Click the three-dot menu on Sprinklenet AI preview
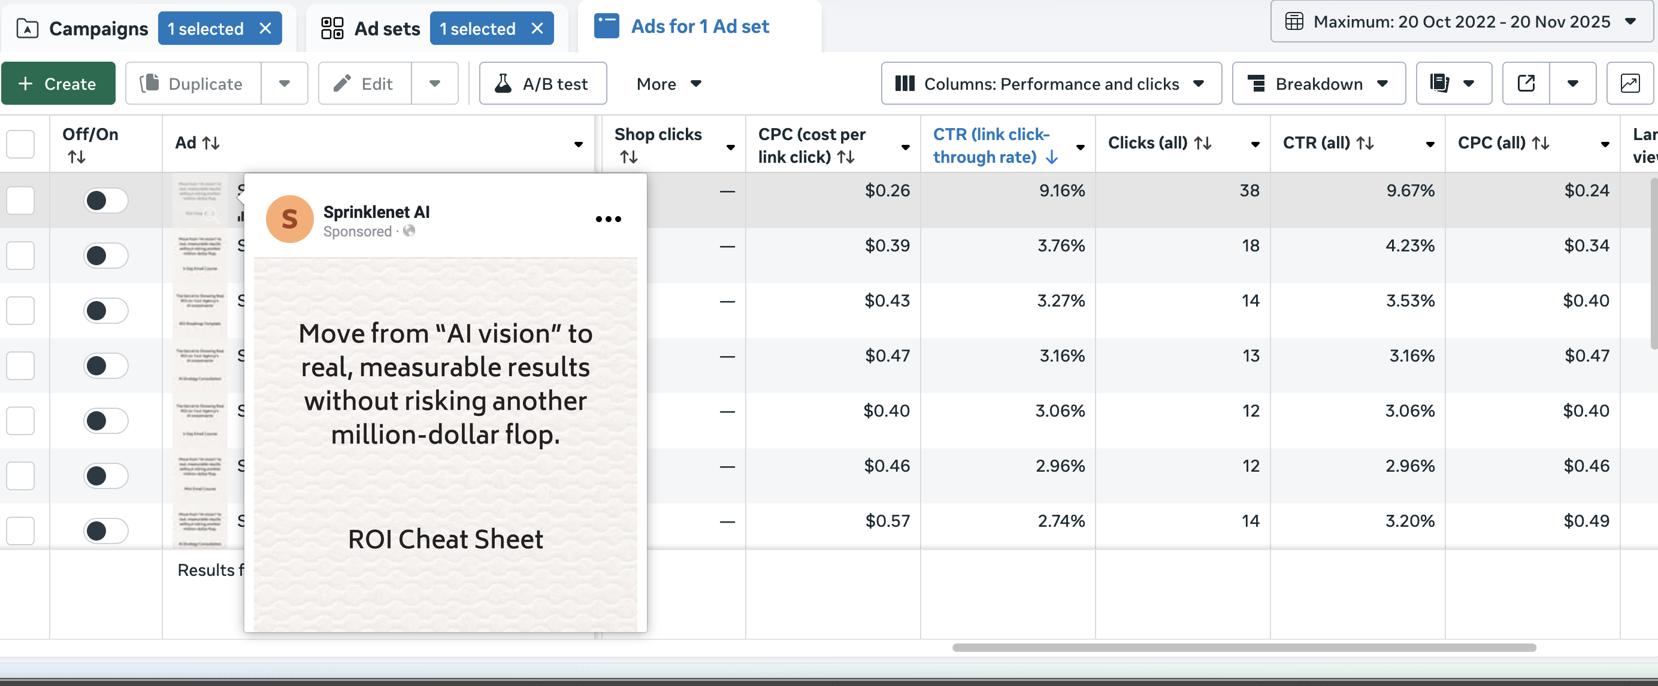This screenshot has height=686, width=1658. click(x=607, y=219)
